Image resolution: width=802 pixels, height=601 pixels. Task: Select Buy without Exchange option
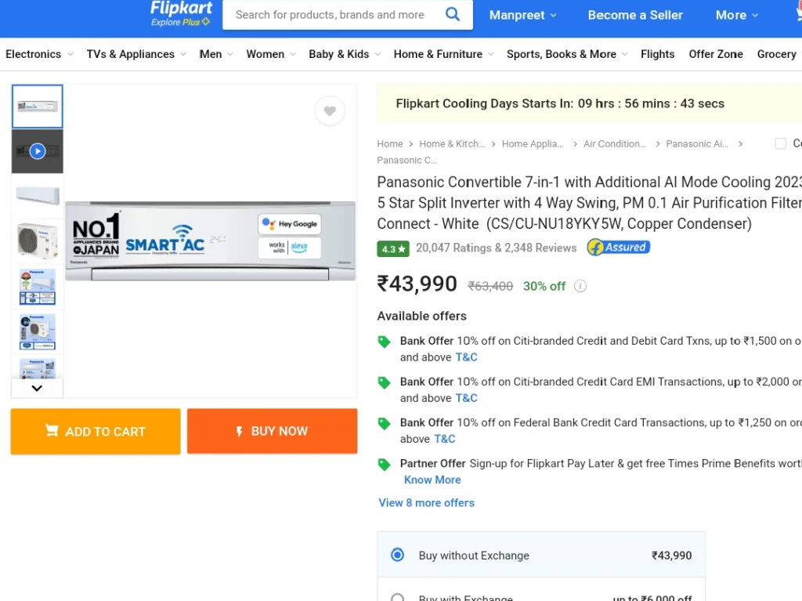397,555
